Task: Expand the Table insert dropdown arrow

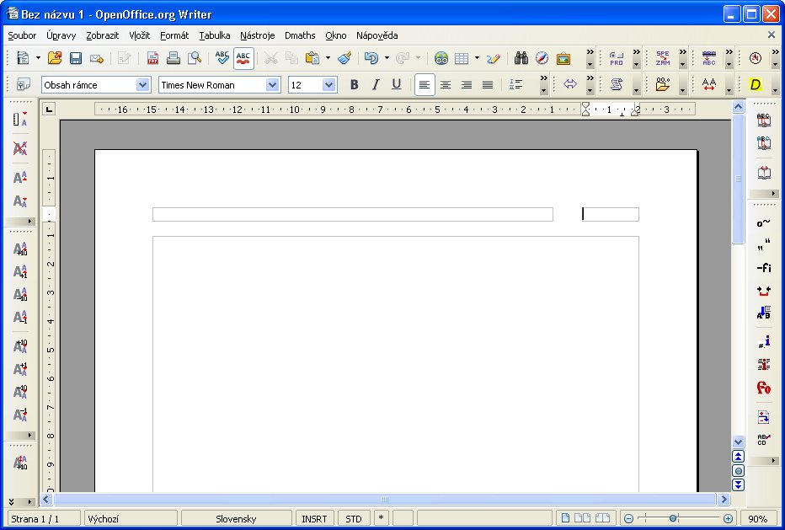Action: point(477,58)
